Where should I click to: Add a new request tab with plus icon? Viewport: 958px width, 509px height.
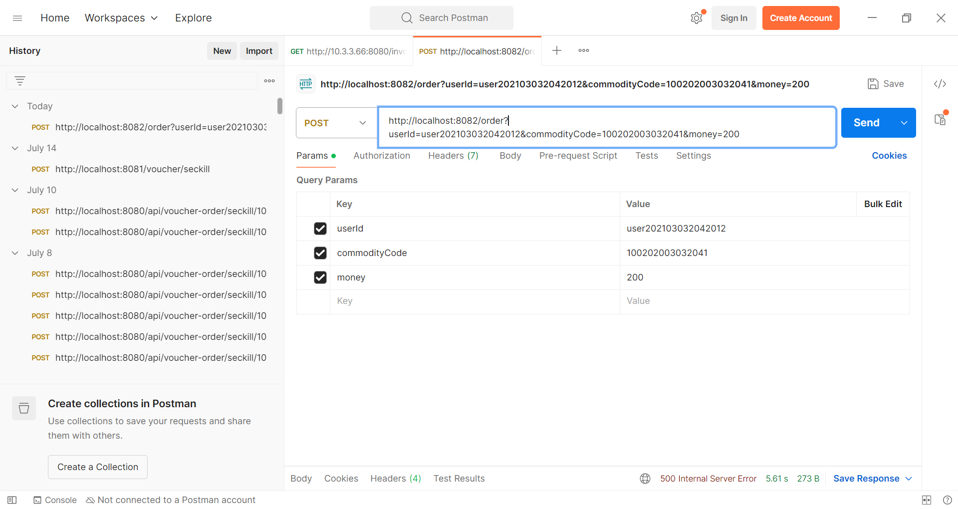click(x=557, y=50)
